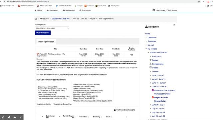
Task: Click the My Submissions button
Action: (x=43, y=33)
